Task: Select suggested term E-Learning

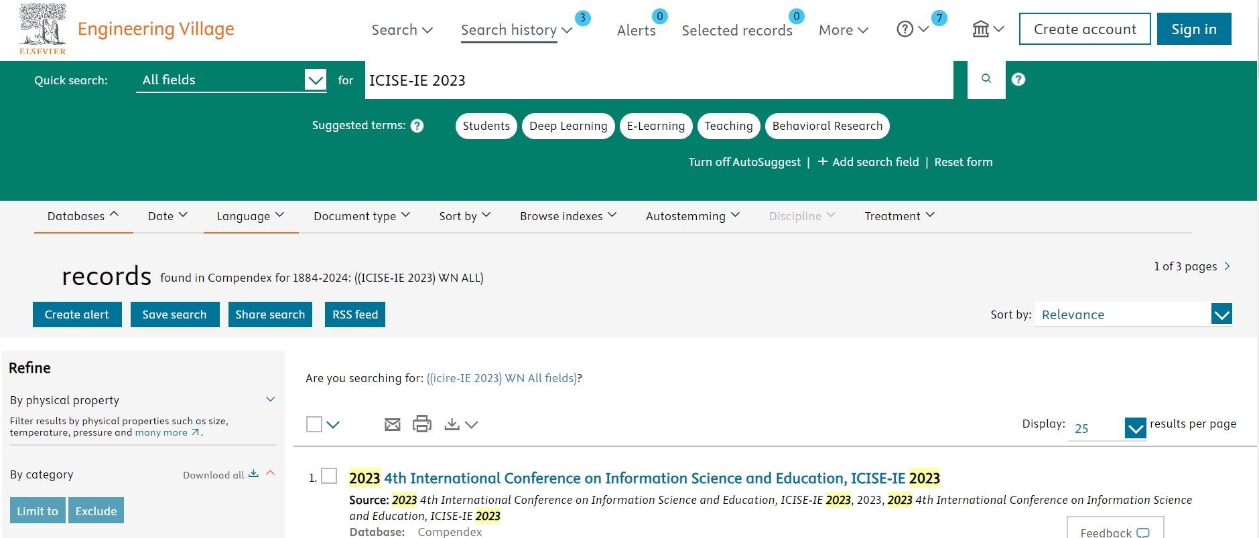Action: coord(656,126)
